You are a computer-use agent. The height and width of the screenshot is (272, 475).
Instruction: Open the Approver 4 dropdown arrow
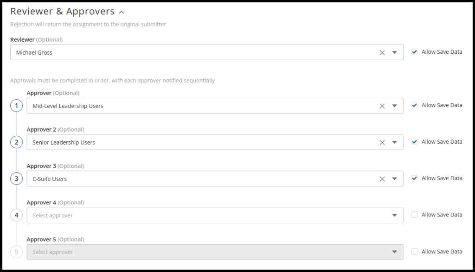click(394, 215)
